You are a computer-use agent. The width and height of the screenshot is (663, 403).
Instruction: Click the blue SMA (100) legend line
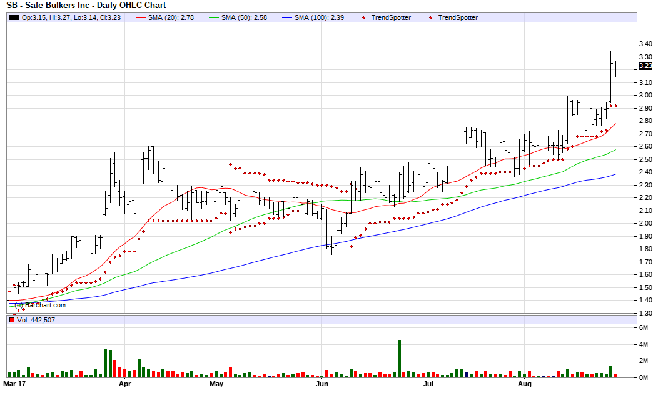(x=288, y=17)
